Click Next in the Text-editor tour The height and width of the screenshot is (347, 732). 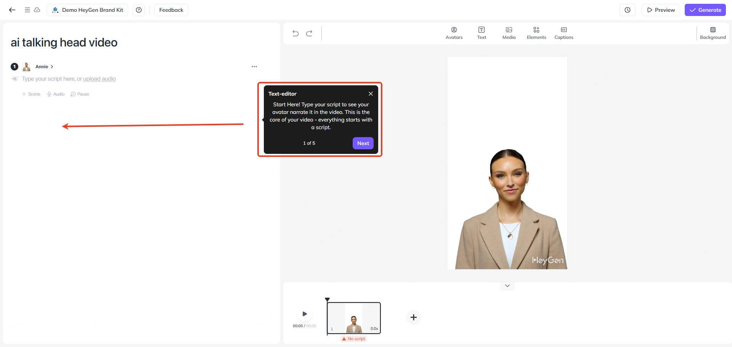point(363,143)
